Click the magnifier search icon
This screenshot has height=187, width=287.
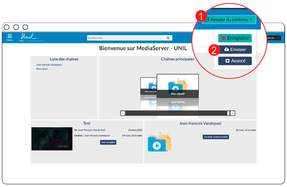(x=168, y=38)
